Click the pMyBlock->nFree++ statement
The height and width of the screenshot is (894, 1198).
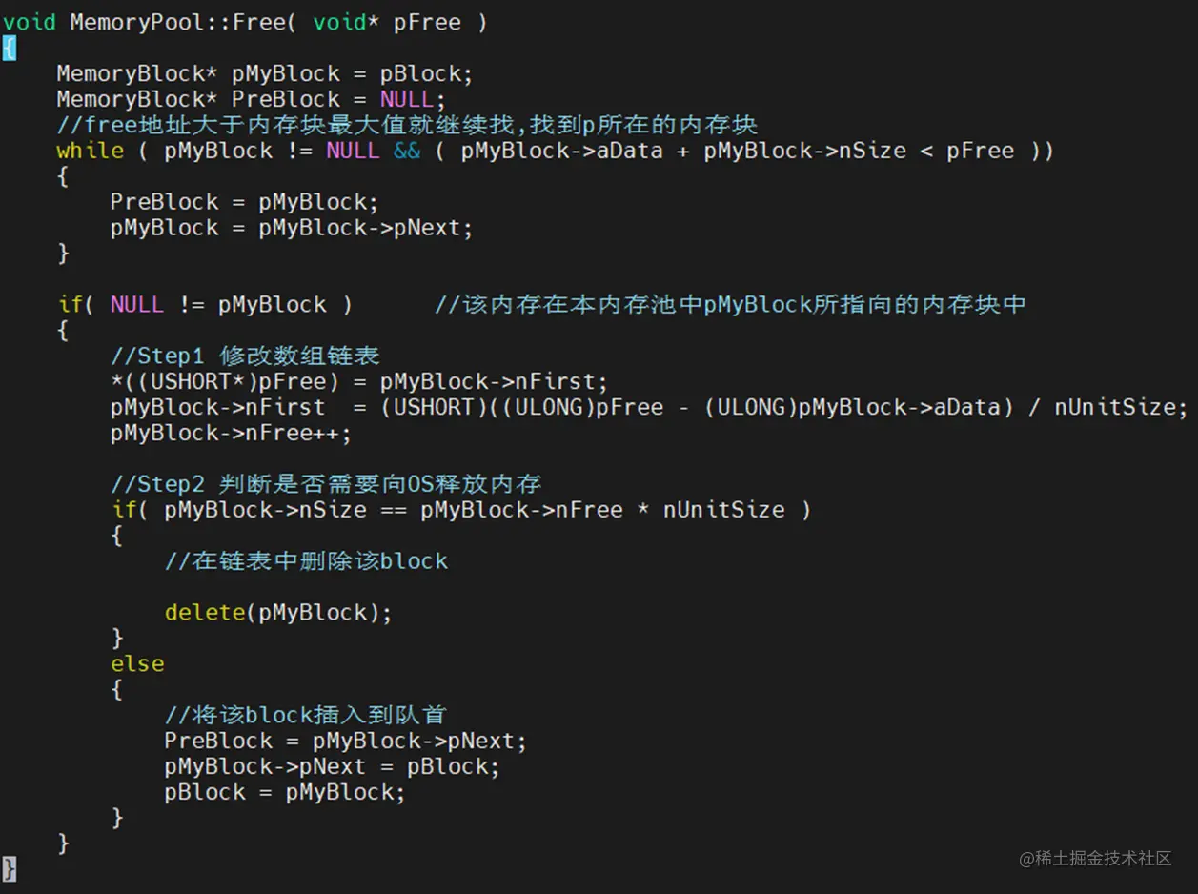[x=230, y=434]
